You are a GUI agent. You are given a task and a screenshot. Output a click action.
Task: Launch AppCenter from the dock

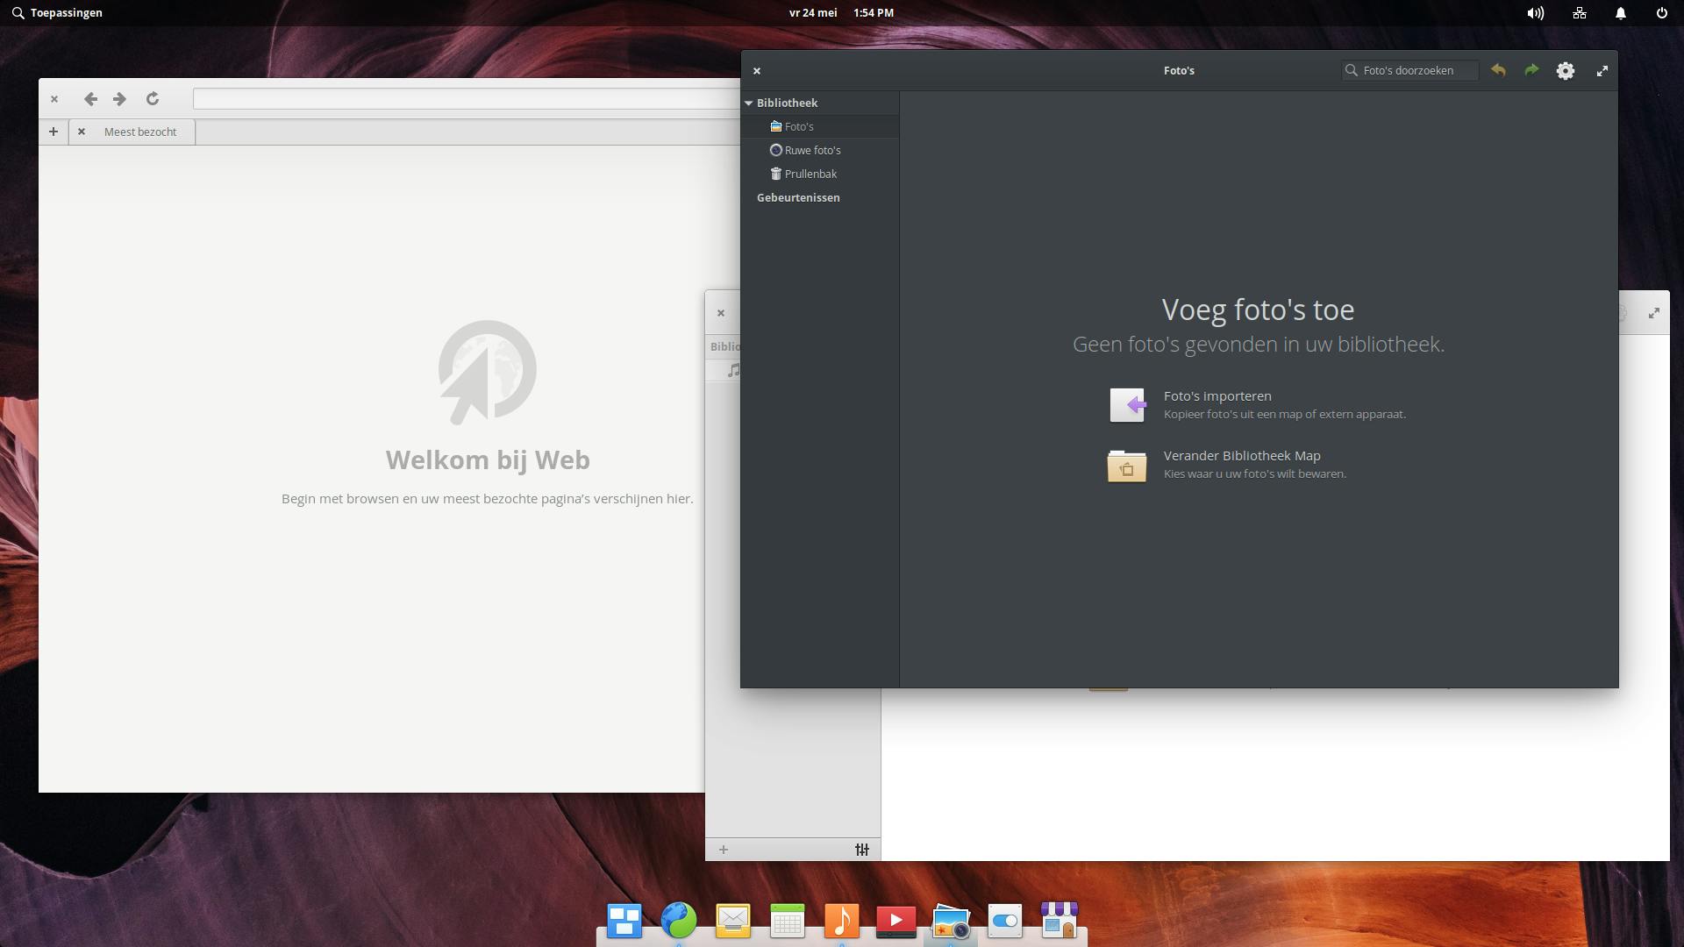click(1060, 921)
